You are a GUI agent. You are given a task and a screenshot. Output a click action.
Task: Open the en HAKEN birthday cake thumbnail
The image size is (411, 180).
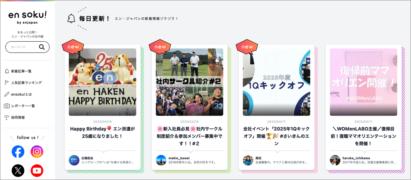pyautogui.click(x=103, y=82)
